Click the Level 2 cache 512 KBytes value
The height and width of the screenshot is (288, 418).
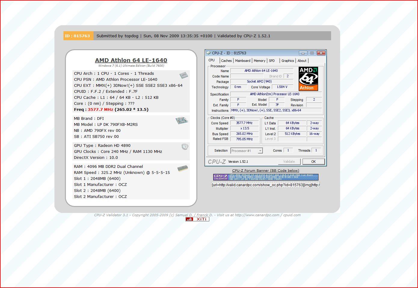point(292,134)
